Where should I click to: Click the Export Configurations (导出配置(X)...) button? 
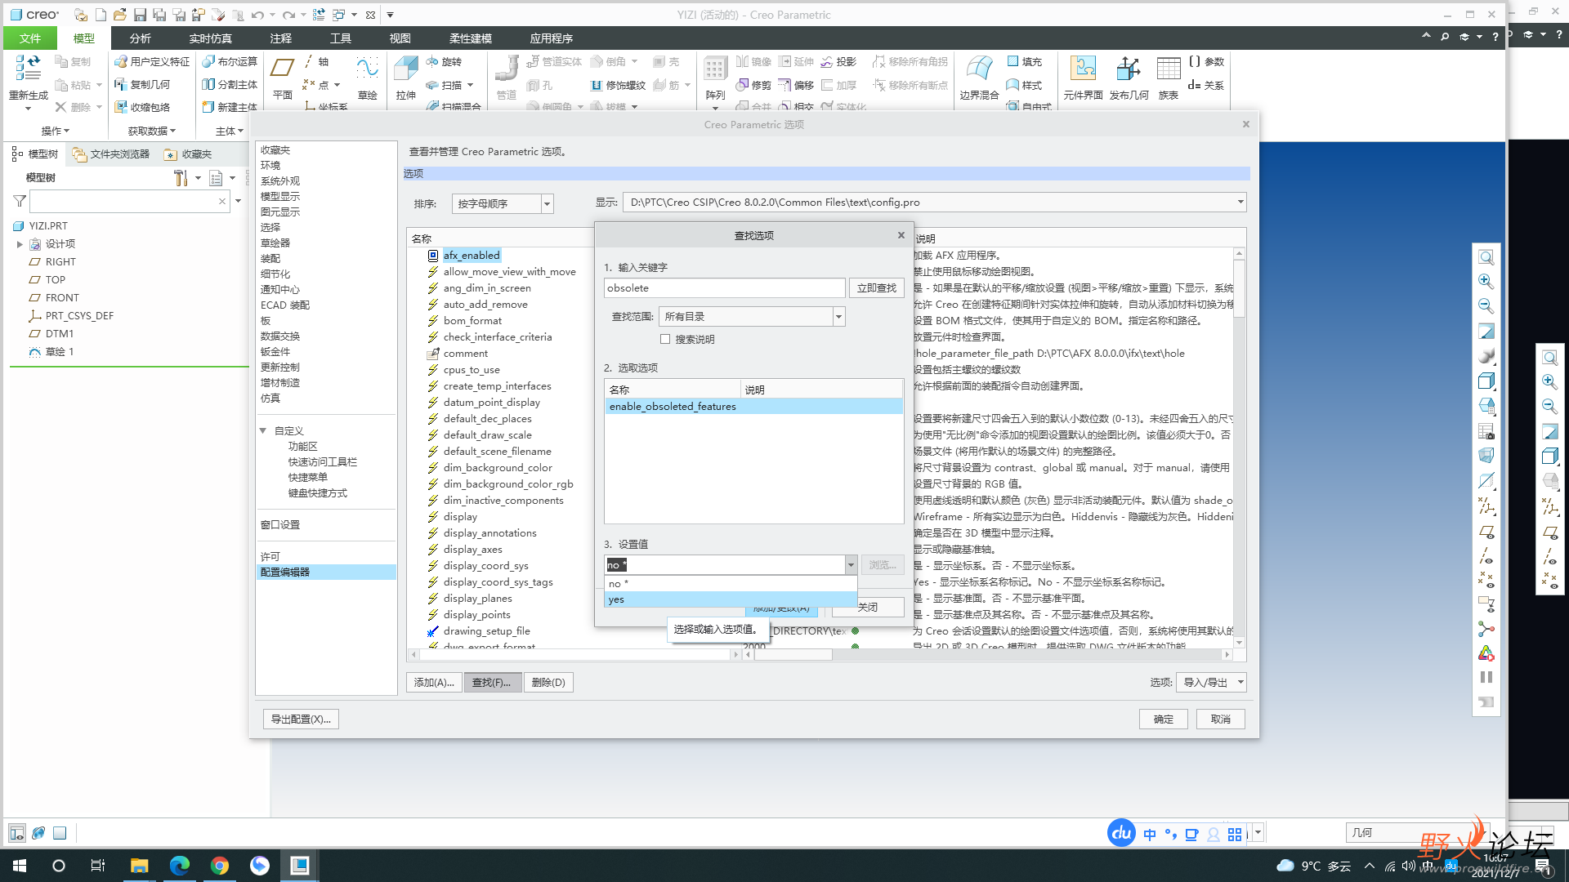301,719
